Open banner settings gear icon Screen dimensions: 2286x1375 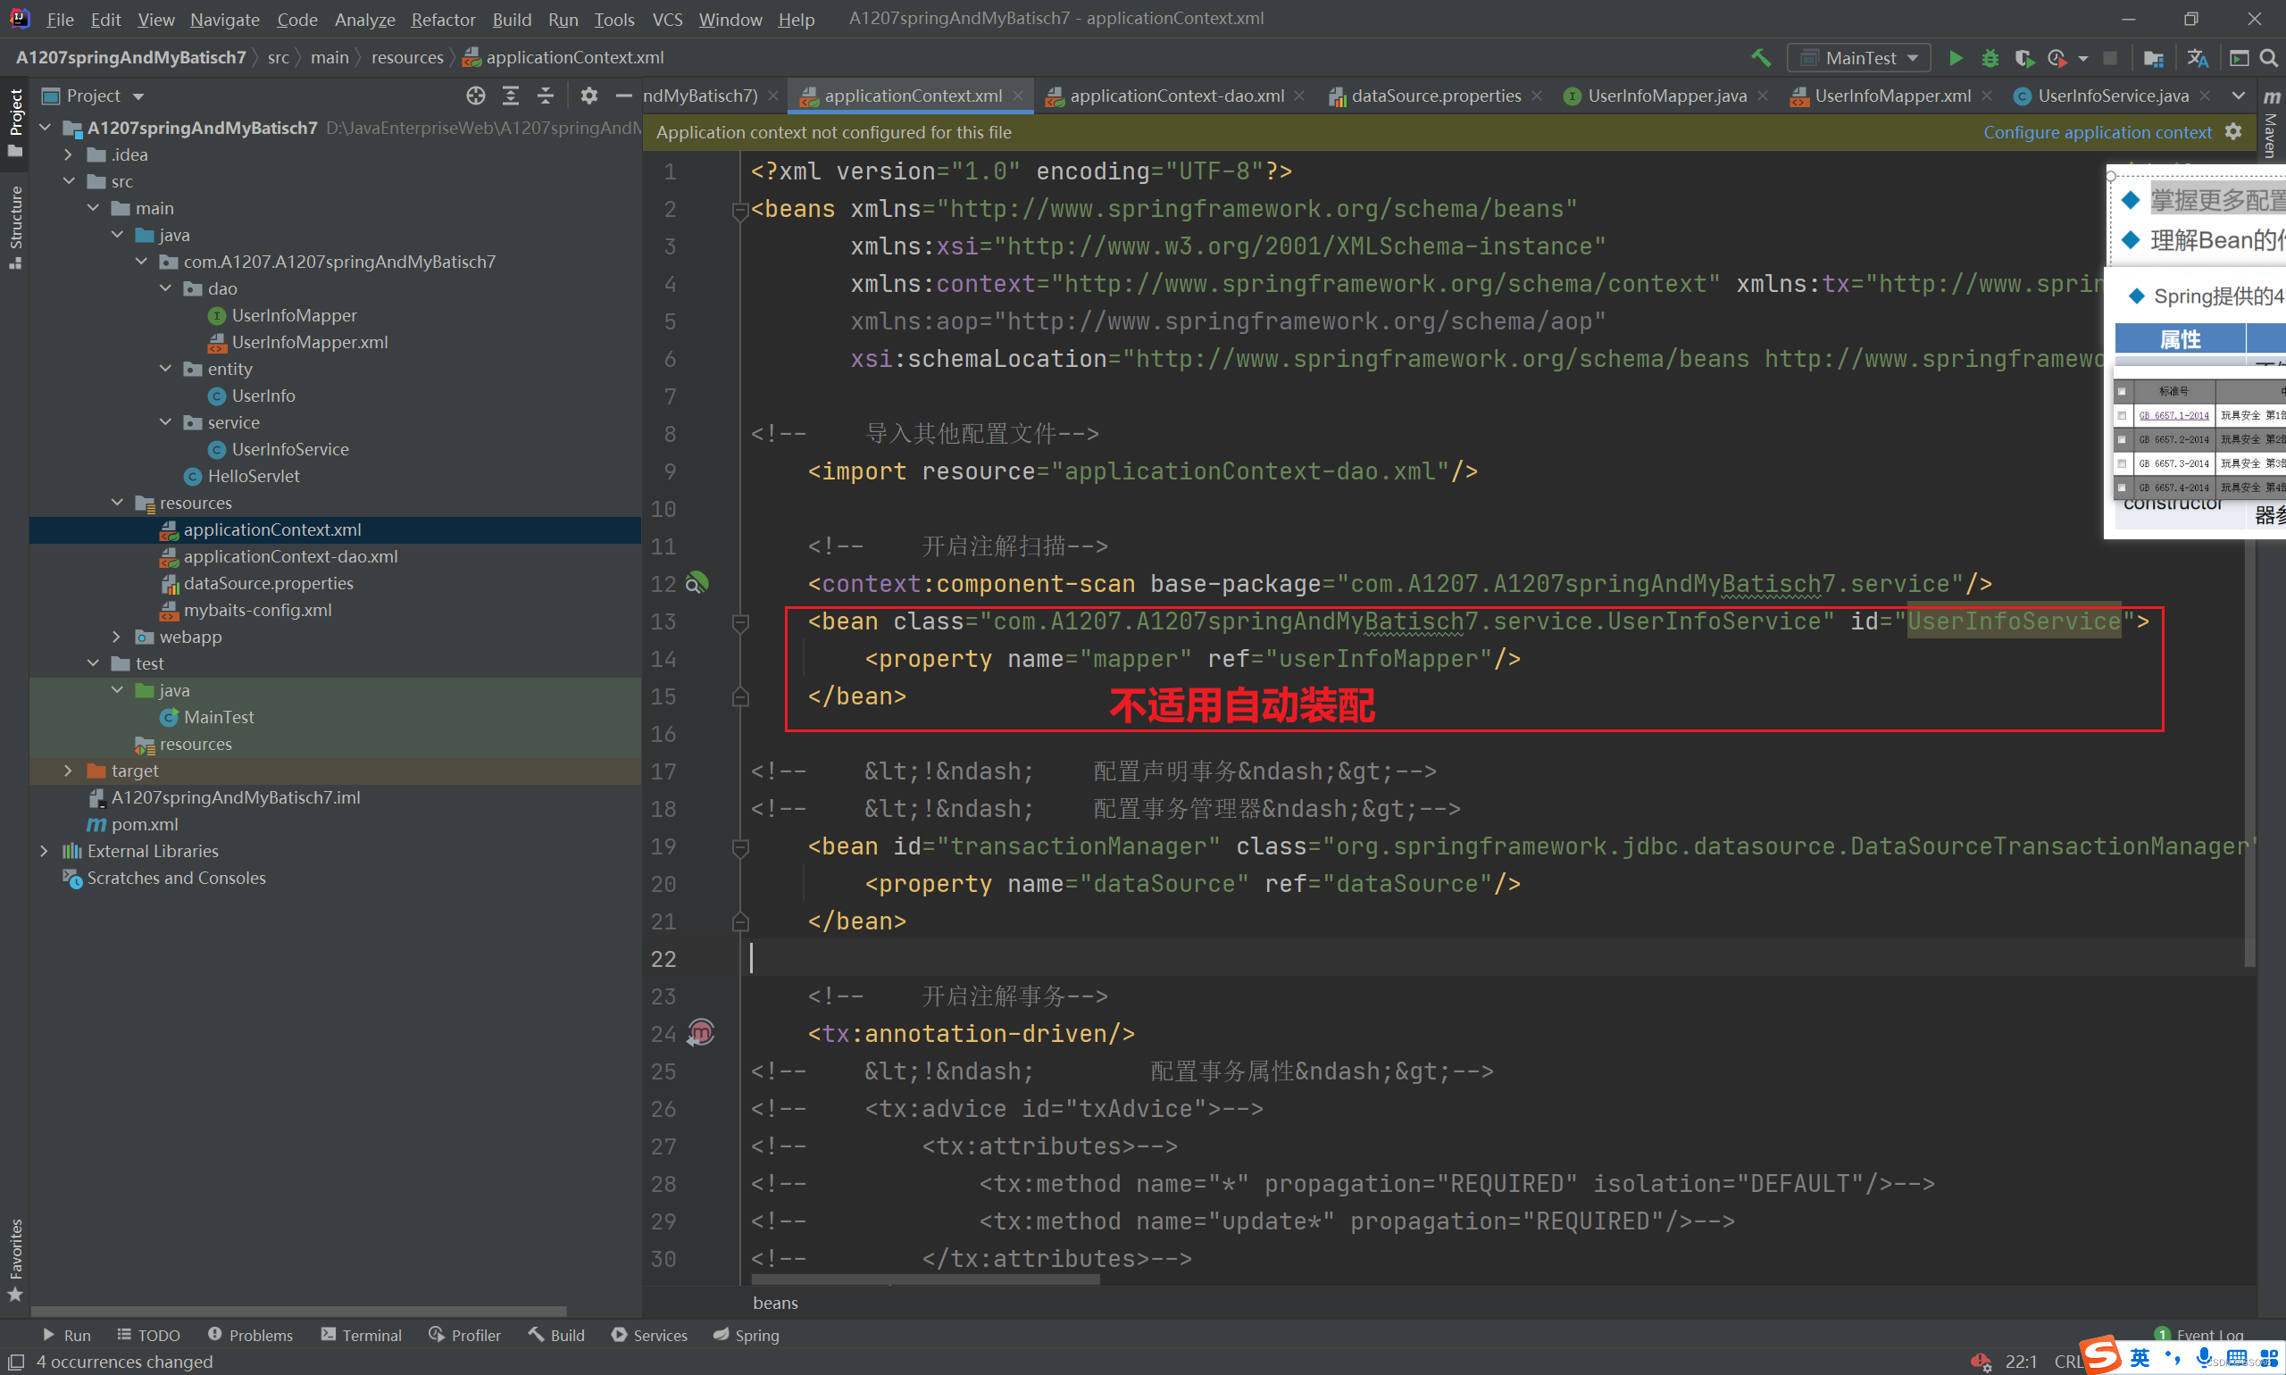coord(2233,131)
